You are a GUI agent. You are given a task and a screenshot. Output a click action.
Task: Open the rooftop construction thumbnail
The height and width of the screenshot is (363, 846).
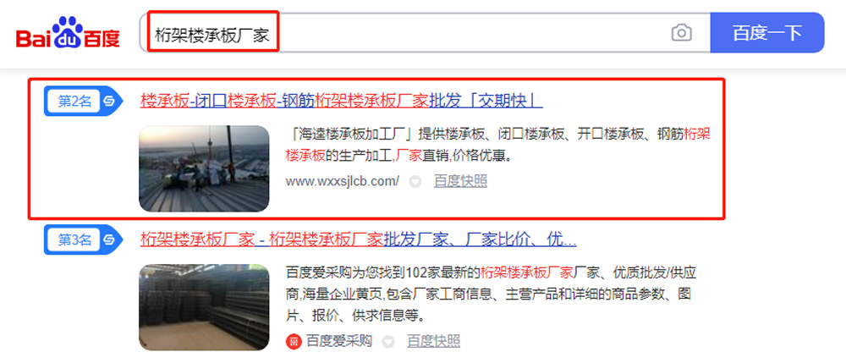(x=204, y=169)
